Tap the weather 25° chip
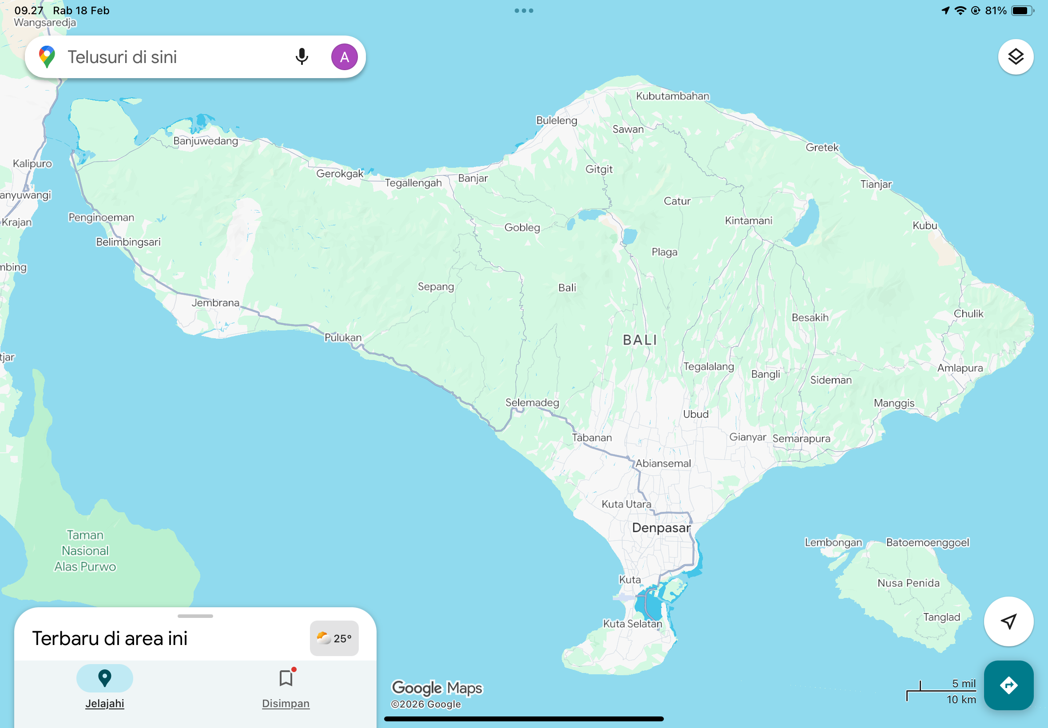This screenshot has width=1048, height=728. point(334,638)
